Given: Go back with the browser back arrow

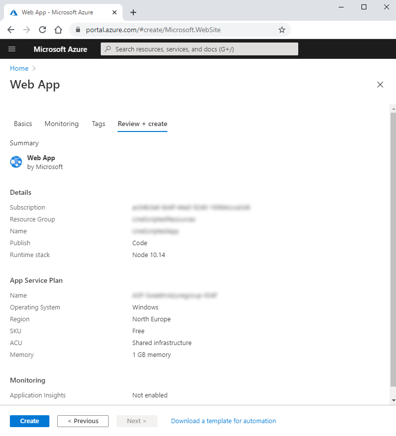Looking at the screenshot, I should pyautogui.click(x=11, y=30).
